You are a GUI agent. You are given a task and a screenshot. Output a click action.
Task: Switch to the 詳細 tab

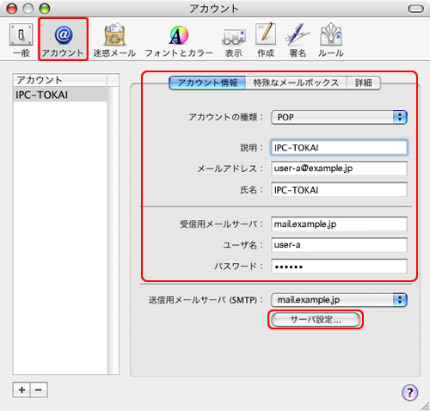click(x=364, y=83)
